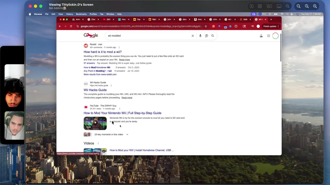330x185 pixels.
Task: Open the Google account avatar
Action: point(275,36)
